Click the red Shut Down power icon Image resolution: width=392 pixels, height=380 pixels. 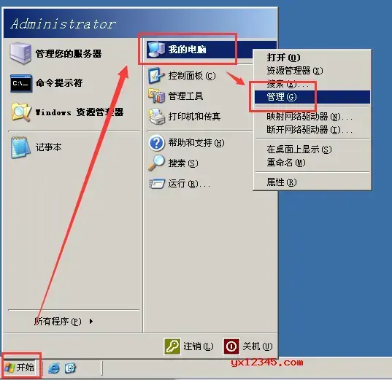tap(231, 346)
